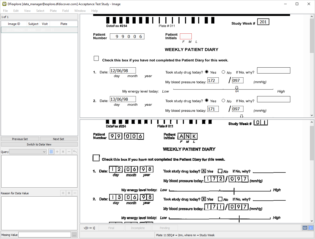Image resolution: width=315 pixels, height=239 pixels.
Task: Click the Patient Initials input field
Action: click(186, 36)
